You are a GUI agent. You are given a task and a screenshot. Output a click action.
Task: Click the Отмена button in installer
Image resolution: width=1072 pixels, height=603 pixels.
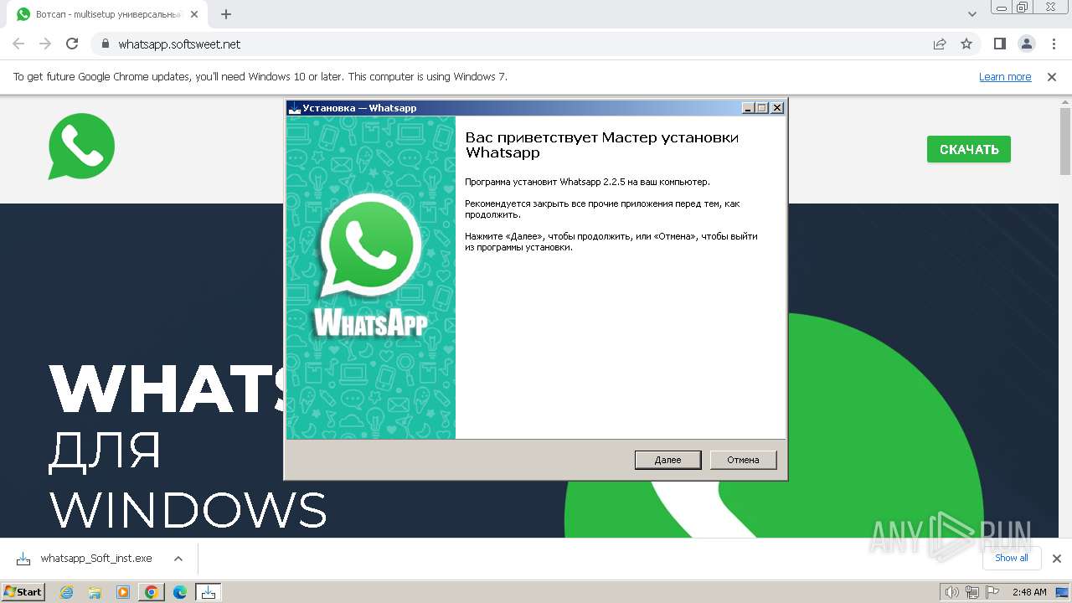[743, 460]
